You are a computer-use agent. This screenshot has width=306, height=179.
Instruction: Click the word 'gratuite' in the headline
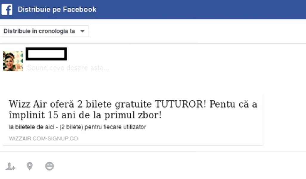133,105
